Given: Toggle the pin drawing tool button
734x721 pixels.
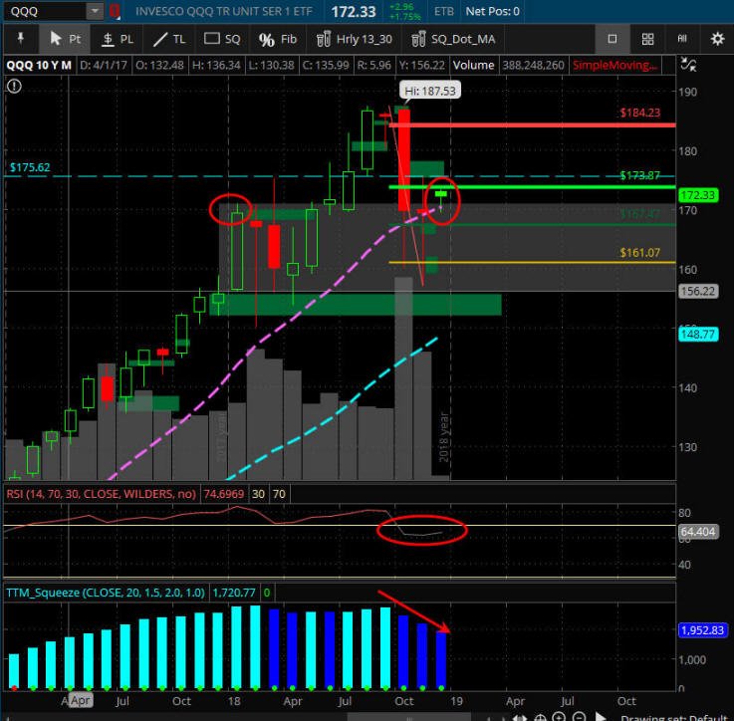Looking at the screenshot, I should click(x=20, y=39).
